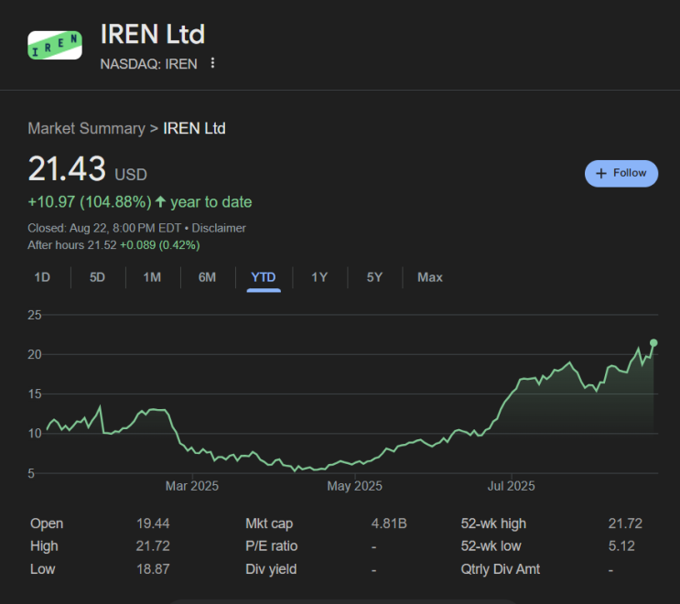680x604 pixels.
Task: Click the May 2025 axis label
Action: [x=354, y=486]
